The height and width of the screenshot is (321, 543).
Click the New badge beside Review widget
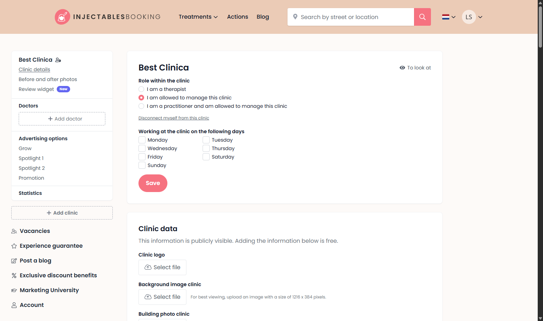coord(63,89)
